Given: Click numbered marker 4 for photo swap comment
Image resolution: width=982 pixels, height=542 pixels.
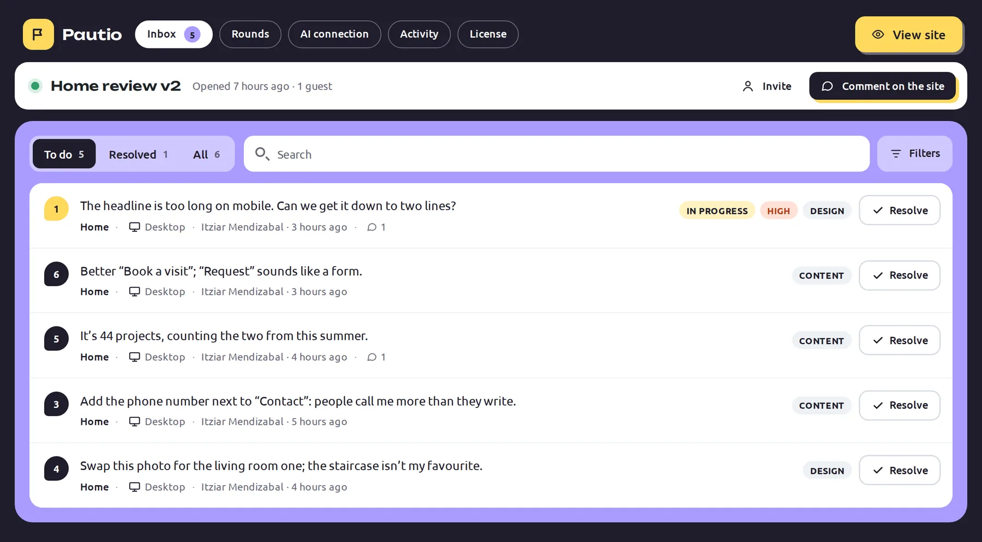Looking at the screenshot, I should pyautogui.click(x=56, y=468).
